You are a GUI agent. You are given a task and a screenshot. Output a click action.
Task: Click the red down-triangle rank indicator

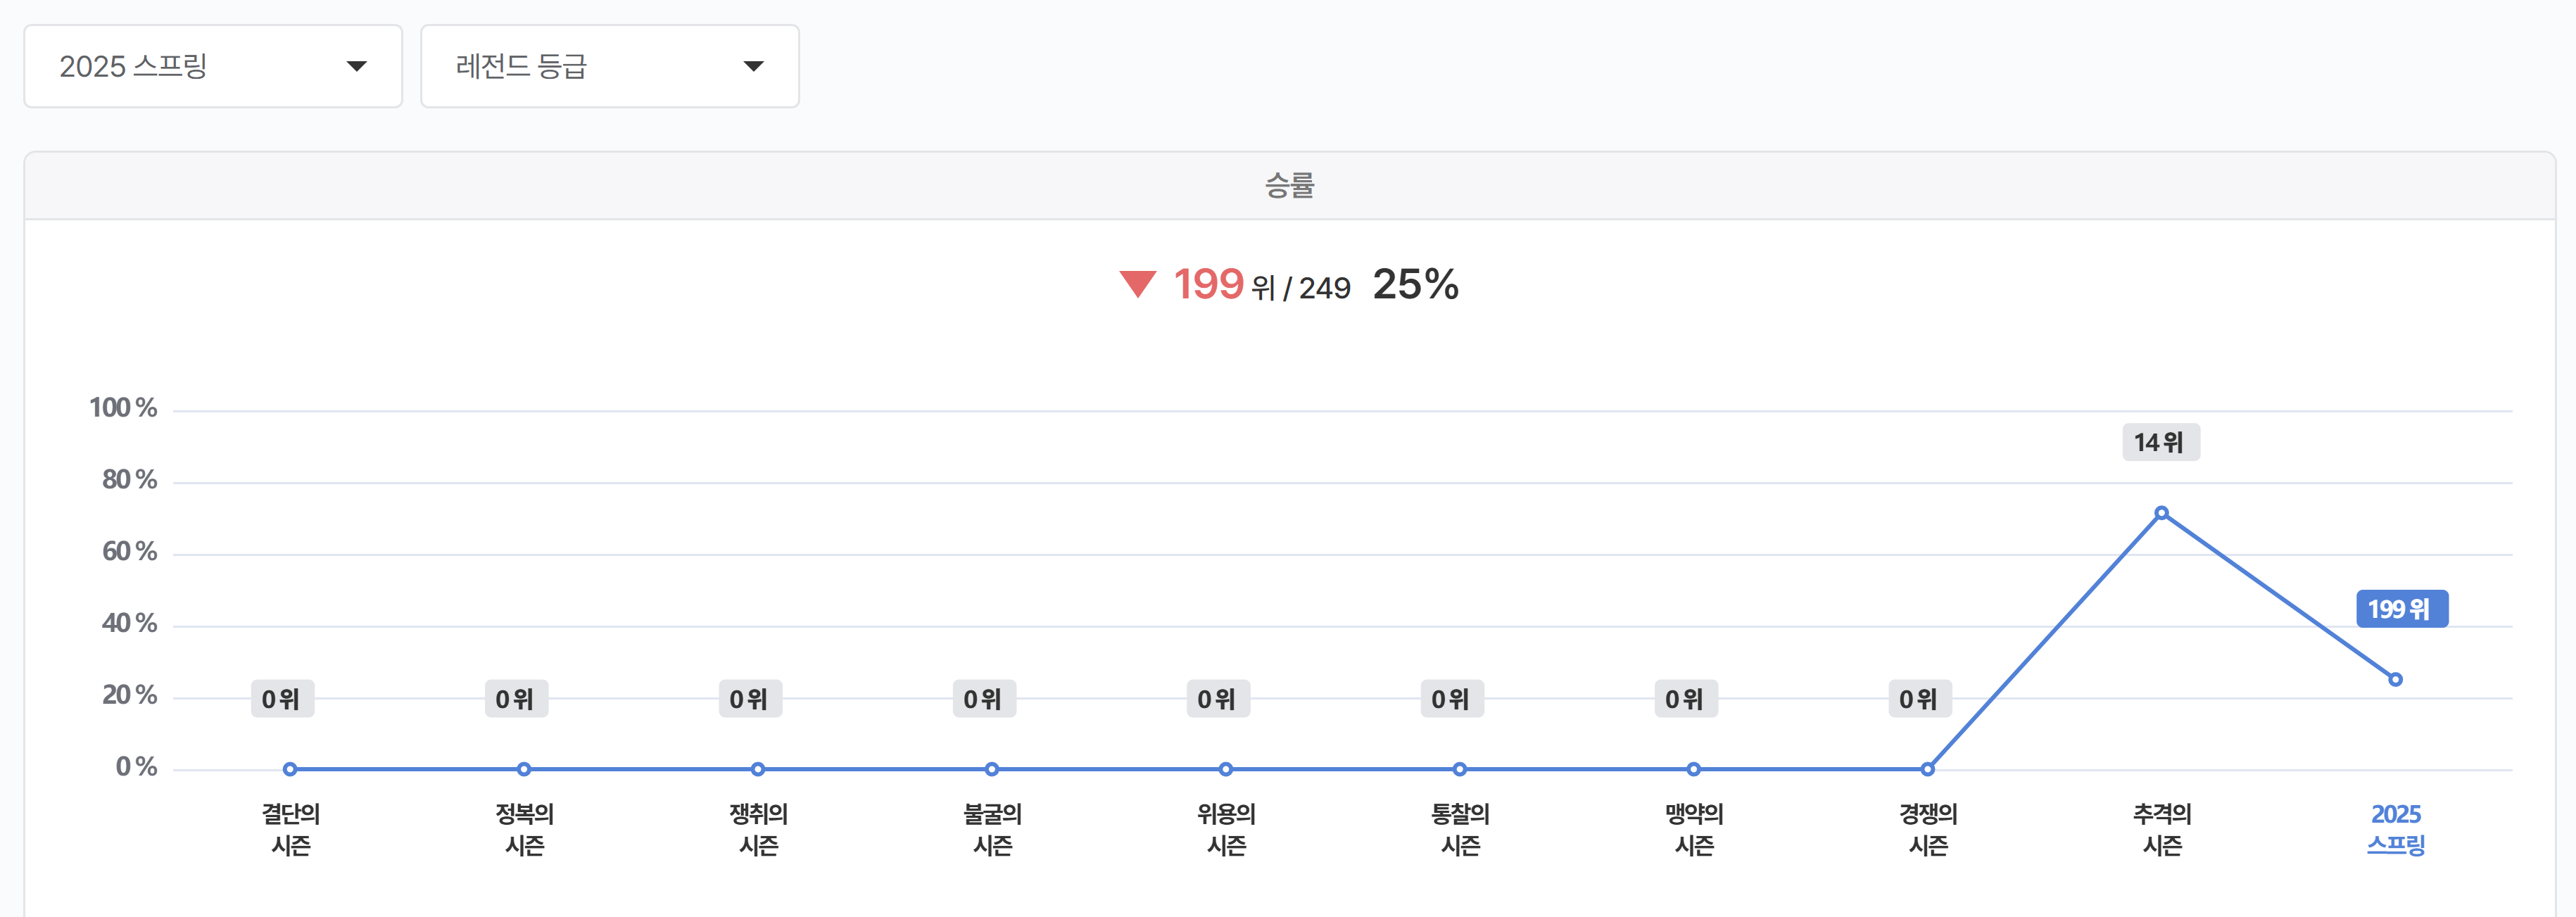tap(1138, 284)
